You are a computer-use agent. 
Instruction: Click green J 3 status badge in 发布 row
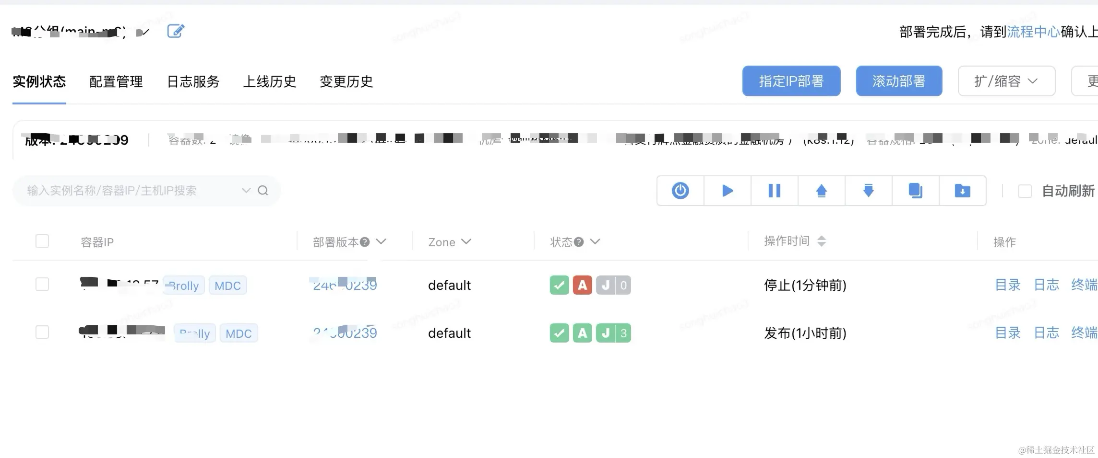pyautogui.click(x=613, y=333)
